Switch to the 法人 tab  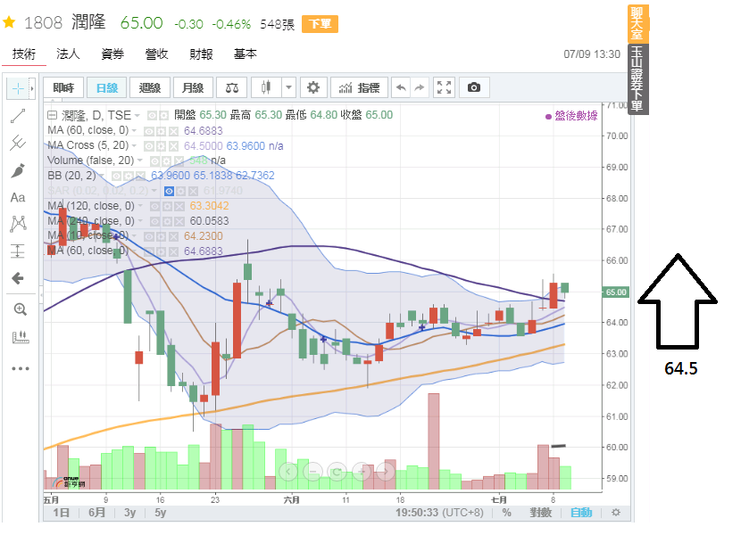[68, 54]
